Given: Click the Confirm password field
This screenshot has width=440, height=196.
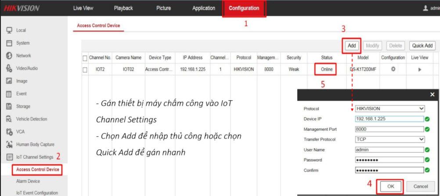Looking at the screenshot, I should pos(389,170).
